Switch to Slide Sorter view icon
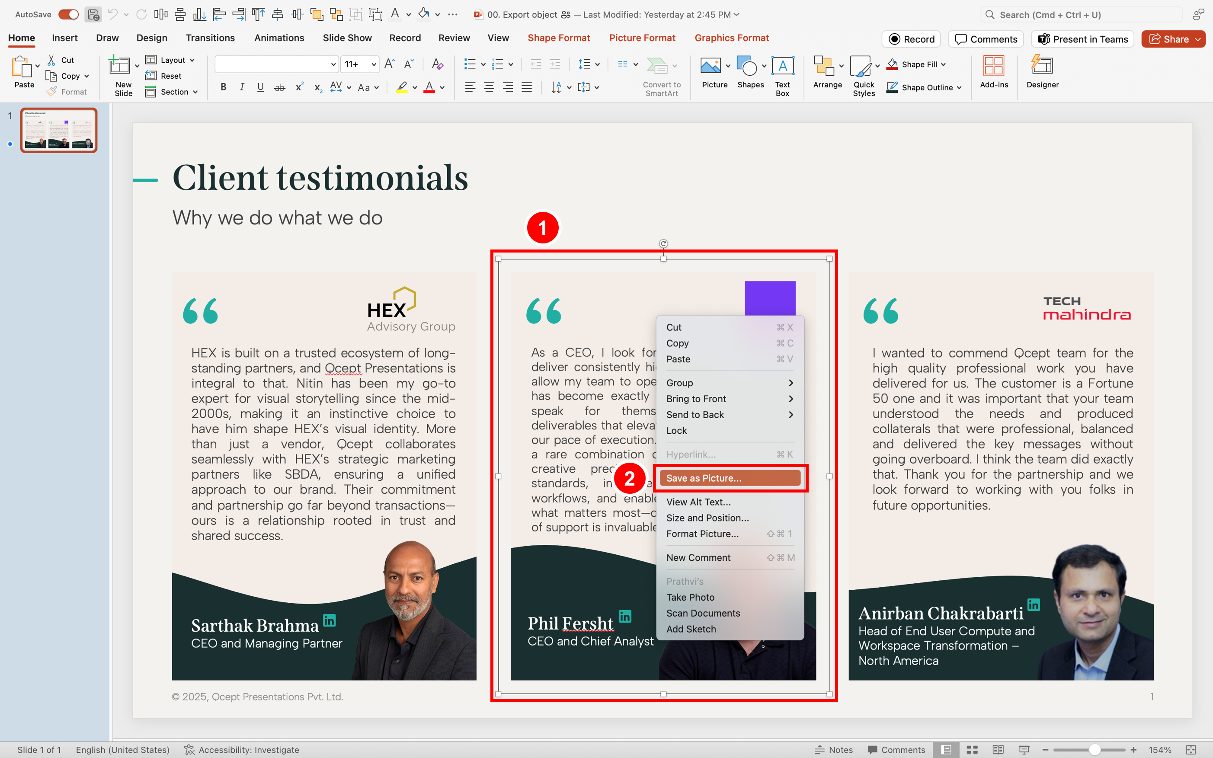Viewport: 1213px width, 758px height. (x=972, y=749)
